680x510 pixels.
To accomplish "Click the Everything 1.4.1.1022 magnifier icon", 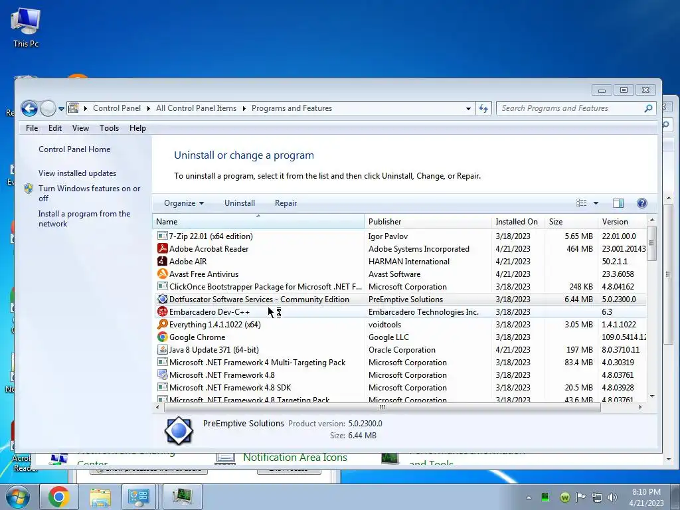I will [x=162, y=324].
